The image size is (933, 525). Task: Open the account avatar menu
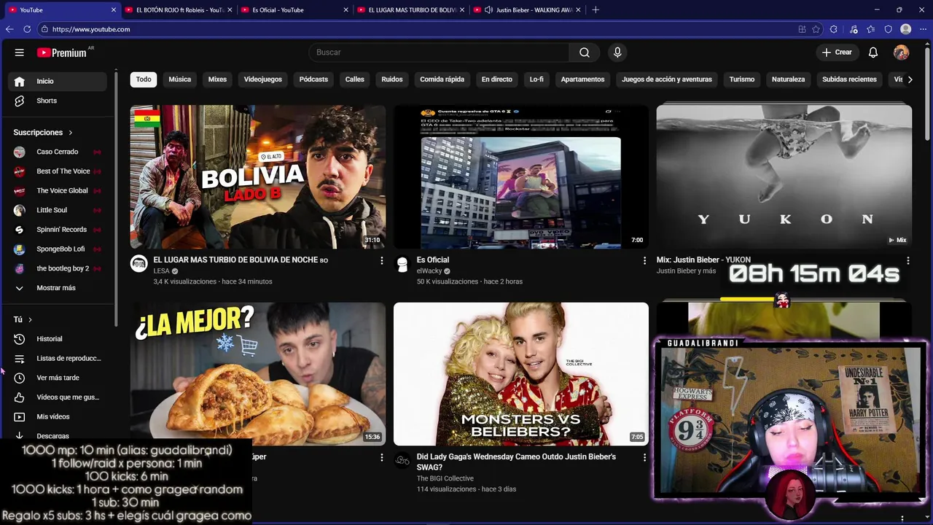coord(902,52)
